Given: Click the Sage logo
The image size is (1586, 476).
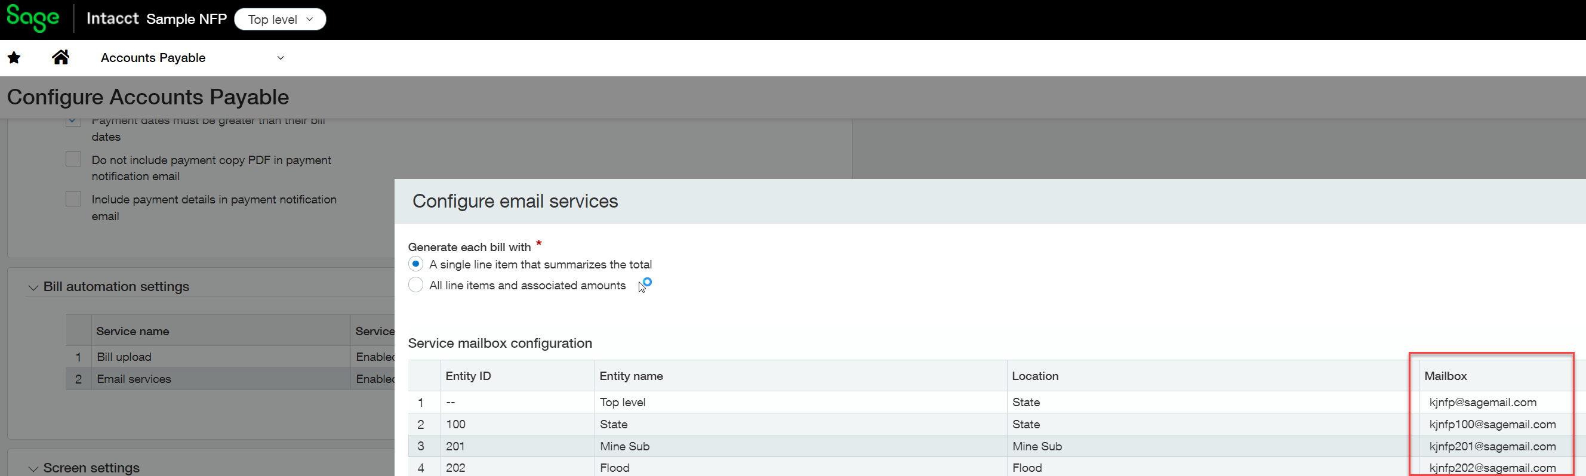Looking at the screenshot, I should (33, 18).
